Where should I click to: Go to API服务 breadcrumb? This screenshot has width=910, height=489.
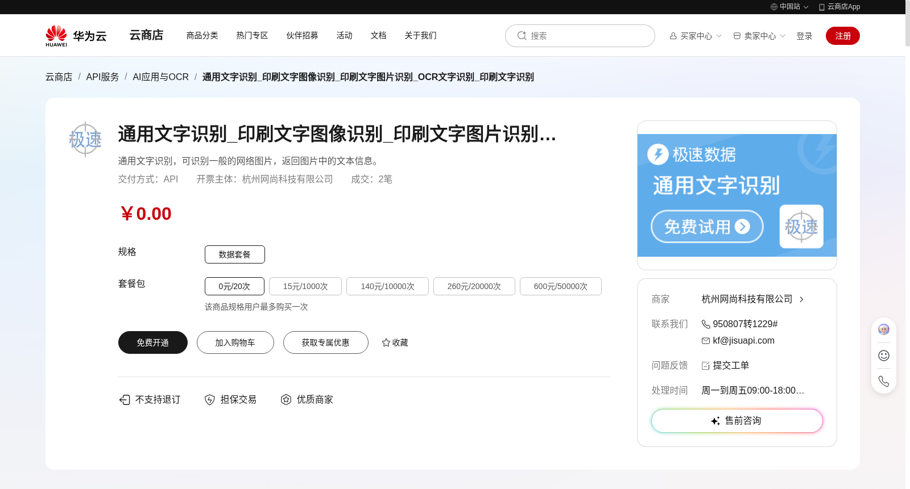(x=103, y=77)
